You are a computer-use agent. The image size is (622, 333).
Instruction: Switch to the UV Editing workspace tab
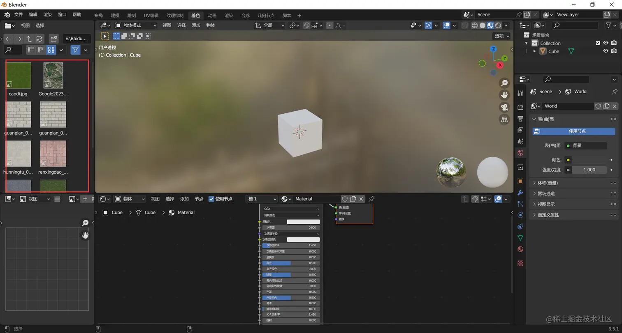[151, 15]
